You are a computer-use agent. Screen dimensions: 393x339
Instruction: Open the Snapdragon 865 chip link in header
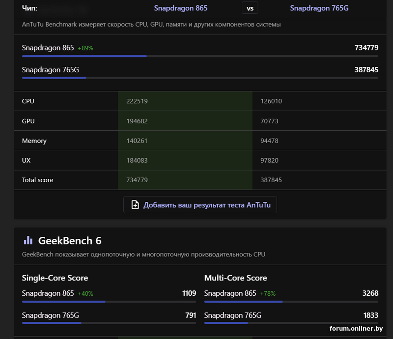pos(180,8)
